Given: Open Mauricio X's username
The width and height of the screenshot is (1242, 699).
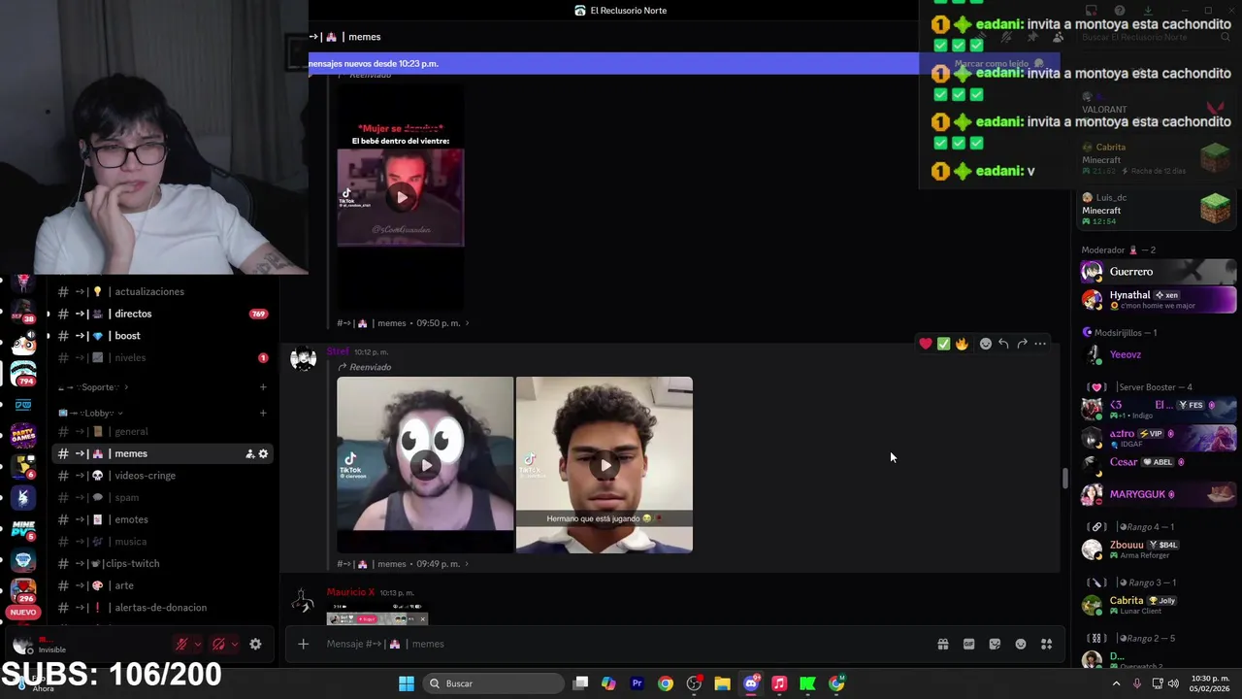Looking at the screenshot, I should [x=350, y=592].
